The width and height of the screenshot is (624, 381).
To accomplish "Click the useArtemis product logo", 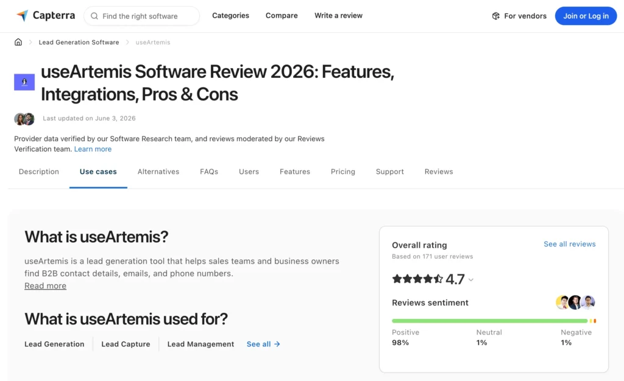I will click(x=24, y=82).
